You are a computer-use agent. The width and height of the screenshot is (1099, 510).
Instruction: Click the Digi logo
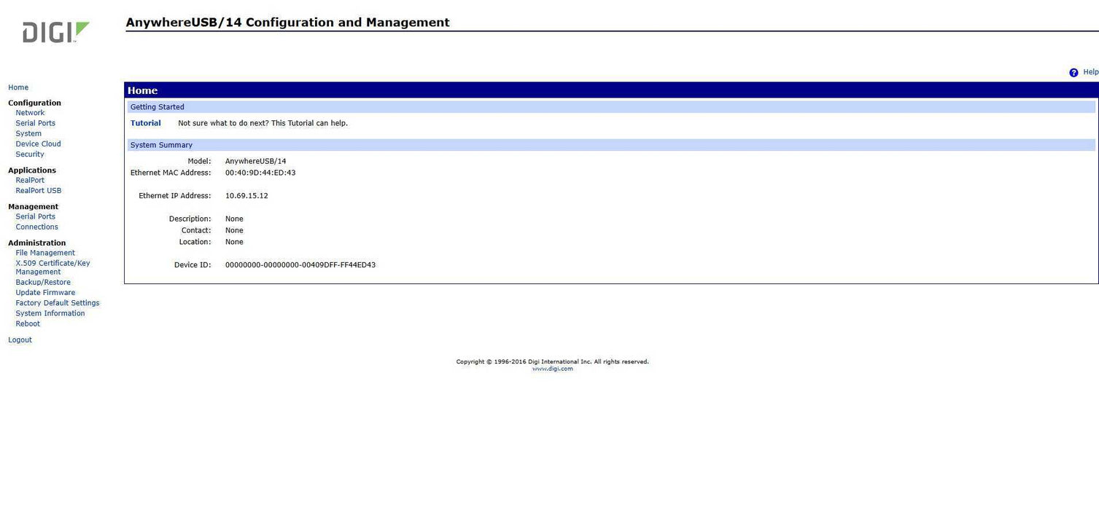point(55,32)
